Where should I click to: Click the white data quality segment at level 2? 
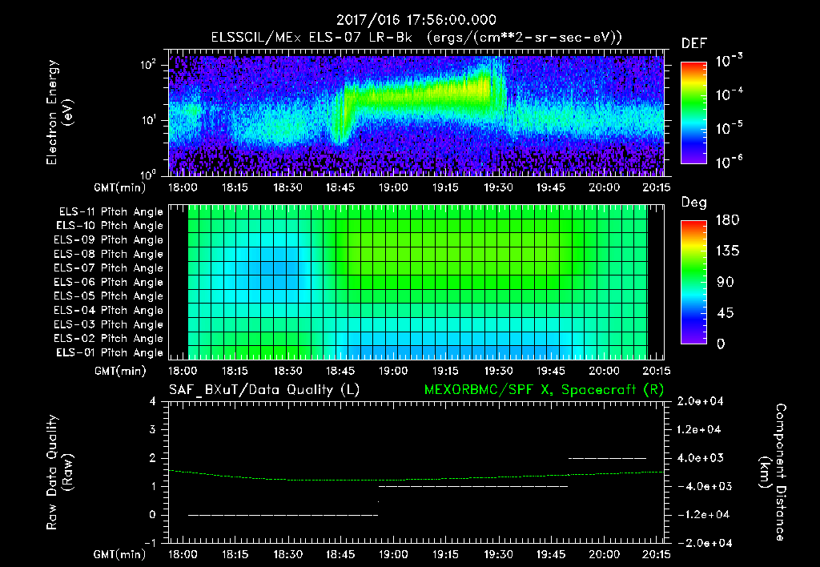click(607, 458)
